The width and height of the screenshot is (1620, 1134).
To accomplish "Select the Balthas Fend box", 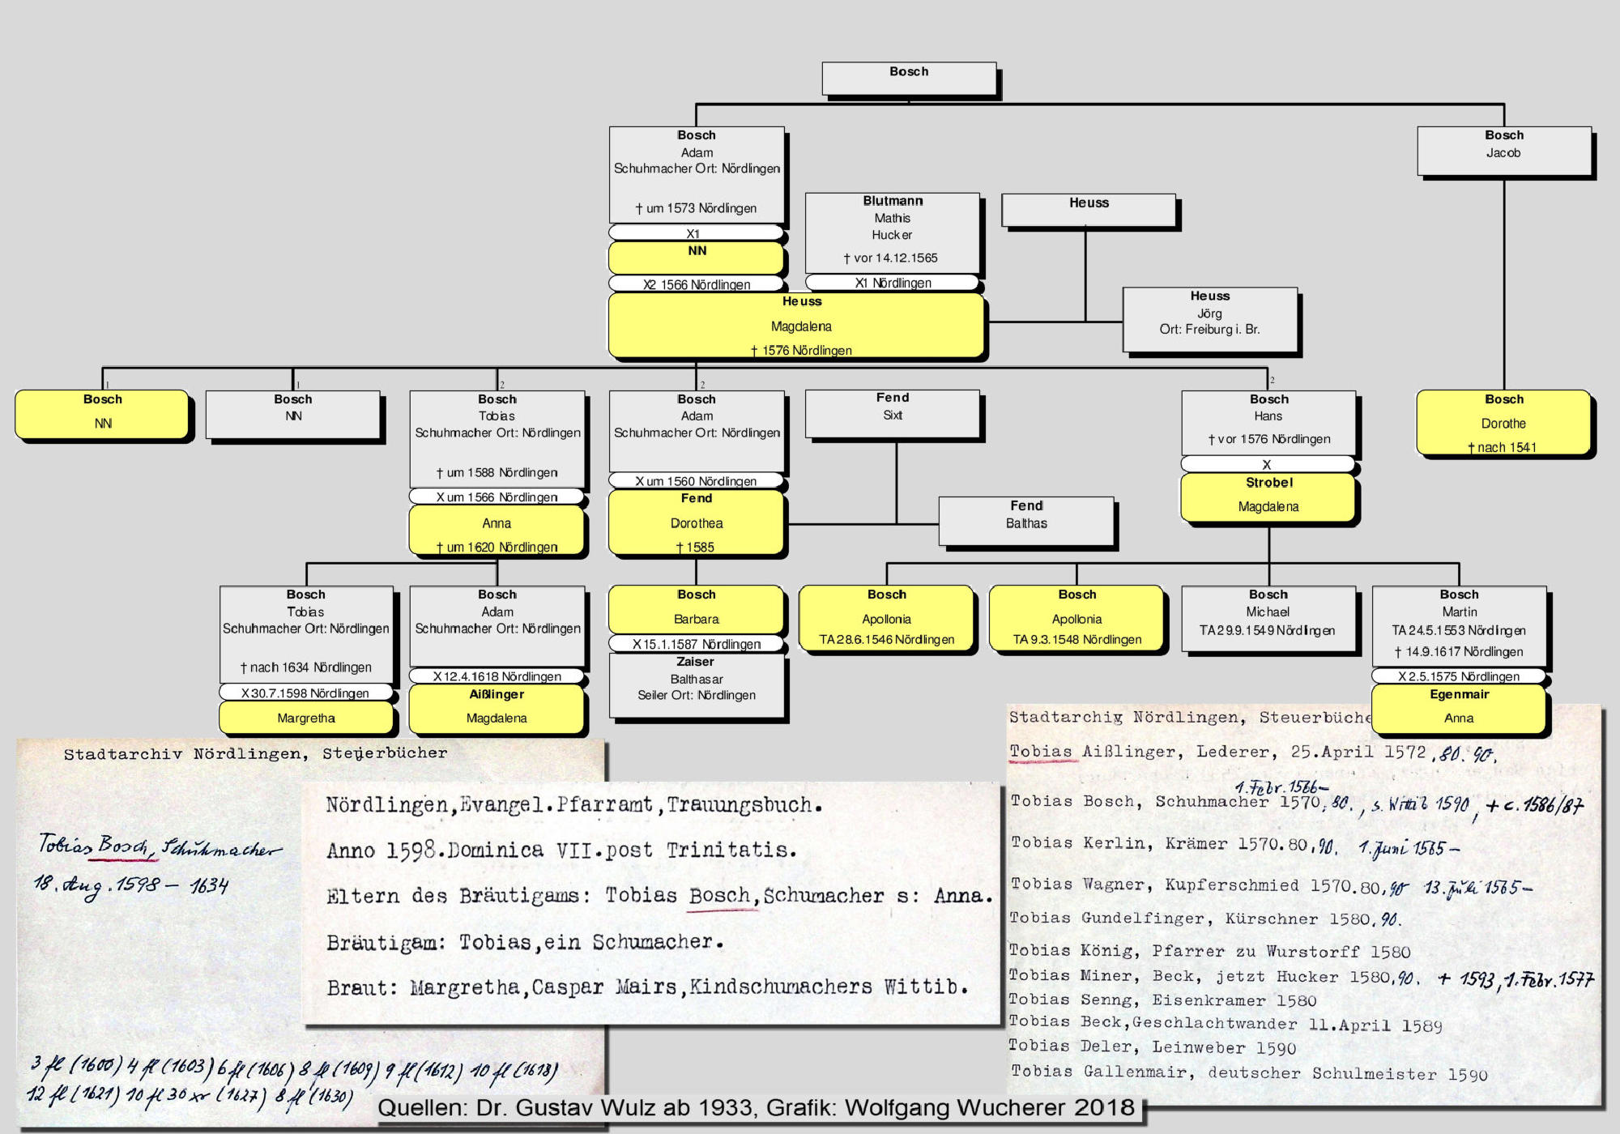I will (x=1025, y=520).
